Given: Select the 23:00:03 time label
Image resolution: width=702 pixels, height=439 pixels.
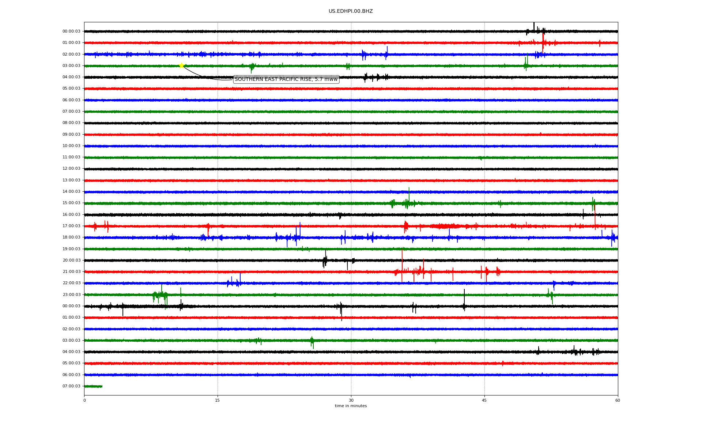Looking at the screenshot, I should [71, 295].
